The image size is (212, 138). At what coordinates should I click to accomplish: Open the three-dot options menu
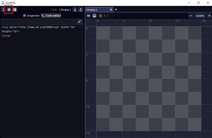[x=3, y=10]
